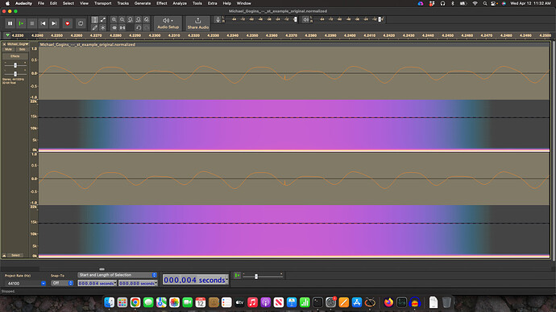556x312 pixels.
Task: Open Music app from the Dock
Action: (x=252, y=302)
